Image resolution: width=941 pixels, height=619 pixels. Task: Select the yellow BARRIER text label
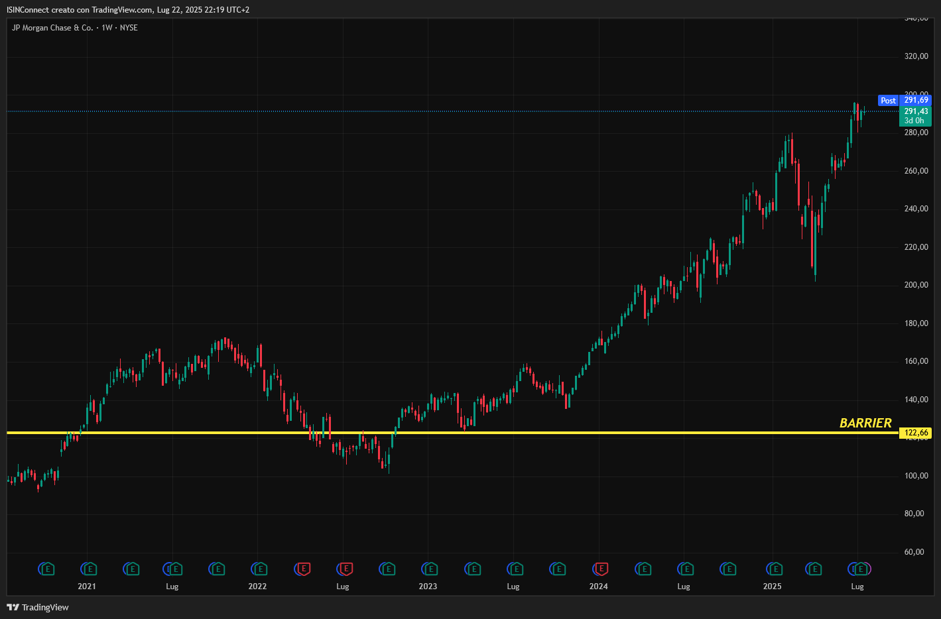865,423
